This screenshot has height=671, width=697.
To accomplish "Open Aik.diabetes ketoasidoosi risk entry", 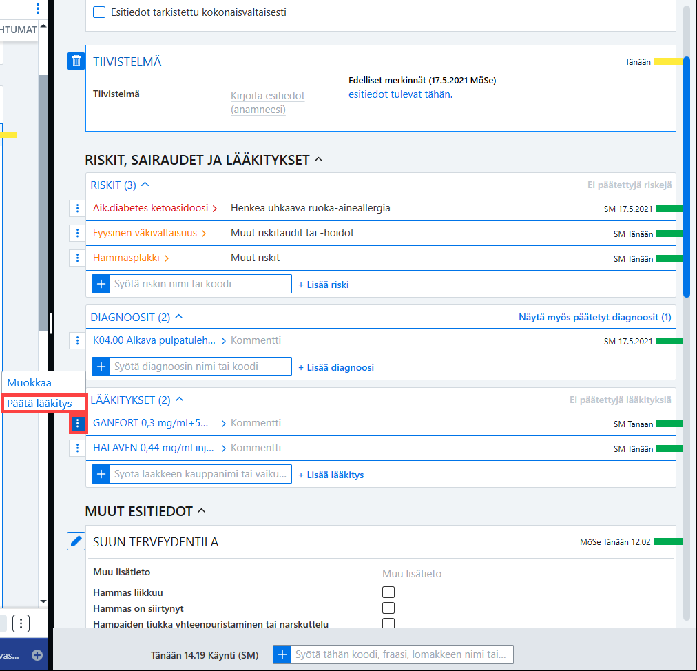I will pos(150,208).
